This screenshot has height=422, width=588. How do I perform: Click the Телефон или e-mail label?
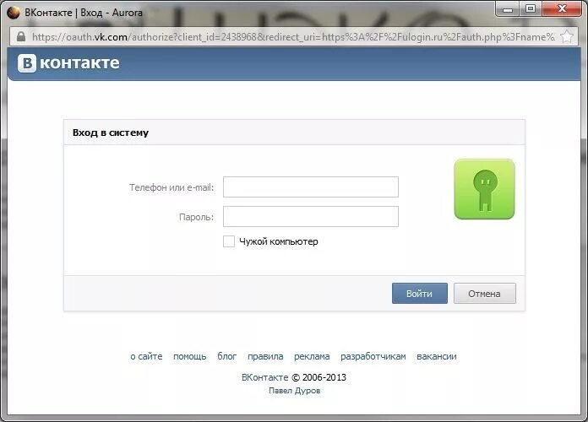(x=171, y=187)
